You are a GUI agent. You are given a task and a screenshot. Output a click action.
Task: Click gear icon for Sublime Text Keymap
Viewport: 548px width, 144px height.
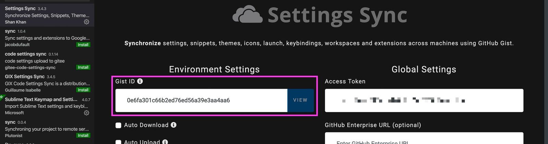[86, 113]
